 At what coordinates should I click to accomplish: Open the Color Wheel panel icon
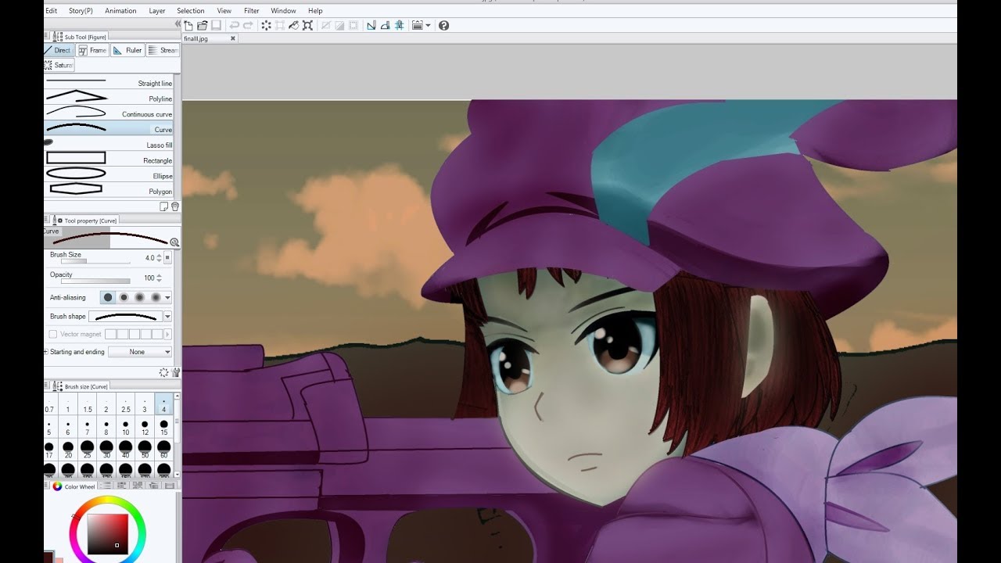56,486
